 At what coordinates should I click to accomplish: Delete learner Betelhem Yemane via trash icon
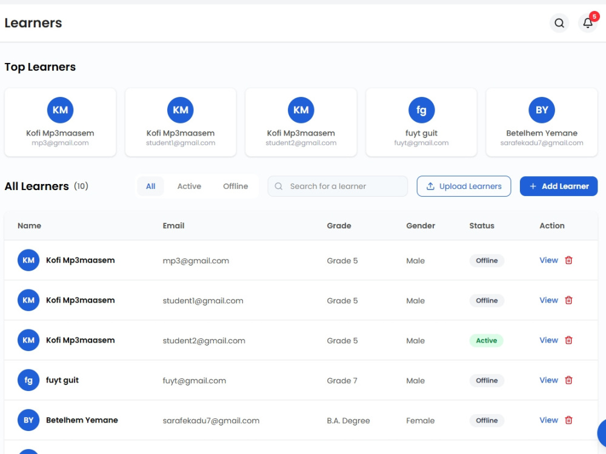pyautogui.click(x=568, y=420)
